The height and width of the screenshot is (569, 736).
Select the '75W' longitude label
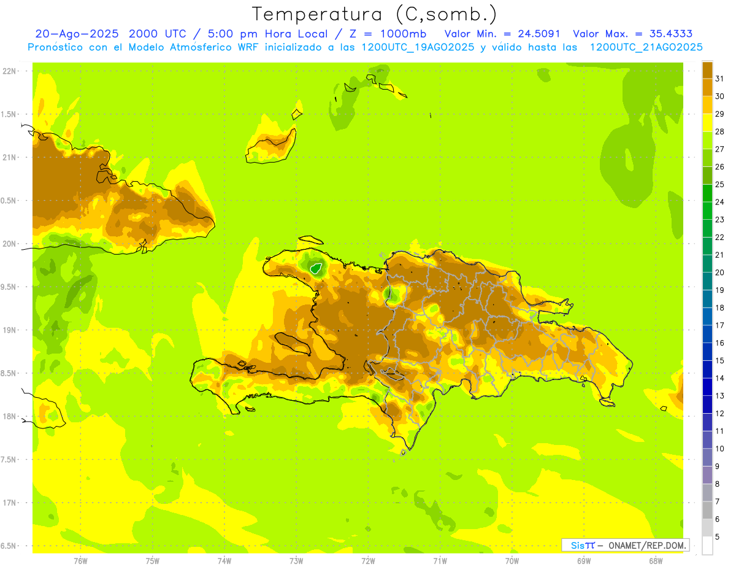pos(152,561)
